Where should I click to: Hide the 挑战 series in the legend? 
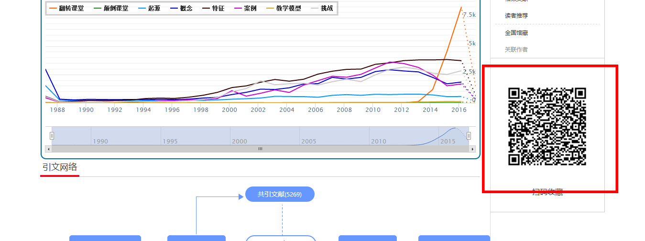pos(322,8)
